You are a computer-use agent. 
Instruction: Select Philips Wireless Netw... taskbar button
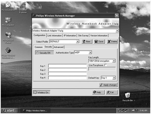coord(36,111)
